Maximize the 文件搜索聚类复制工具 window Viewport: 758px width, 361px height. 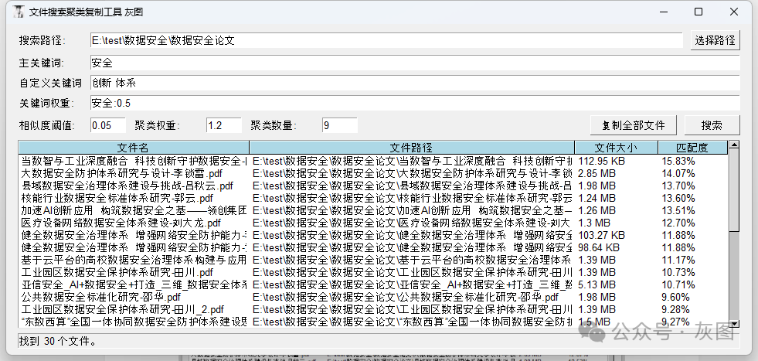pos(699,12)
